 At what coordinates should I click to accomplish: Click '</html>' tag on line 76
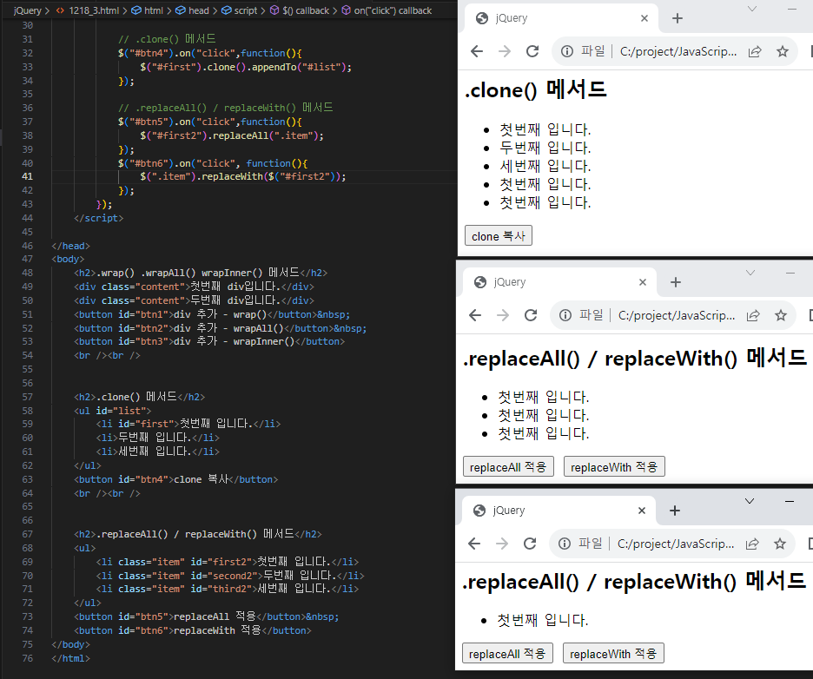[x=70, y=658]
